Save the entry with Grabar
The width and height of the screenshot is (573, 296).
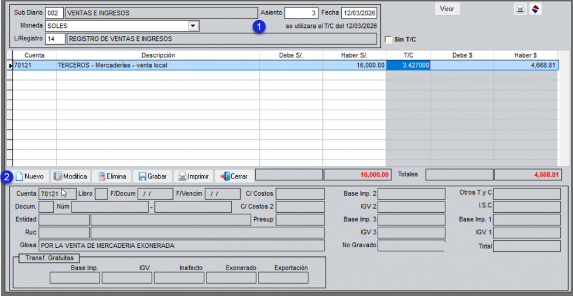152,176
